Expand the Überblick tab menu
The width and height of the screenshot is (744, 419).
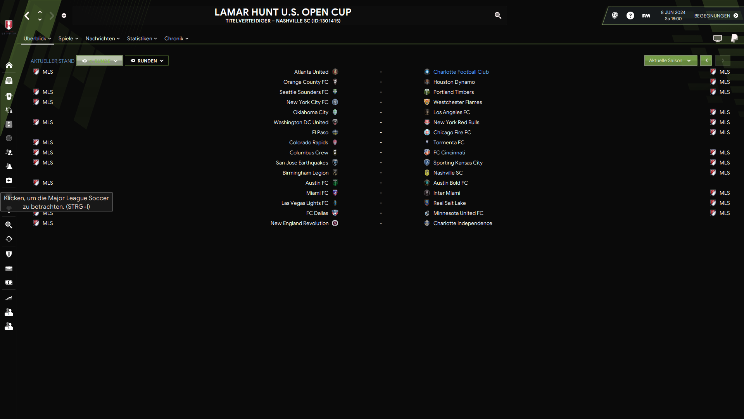[37, 38]
